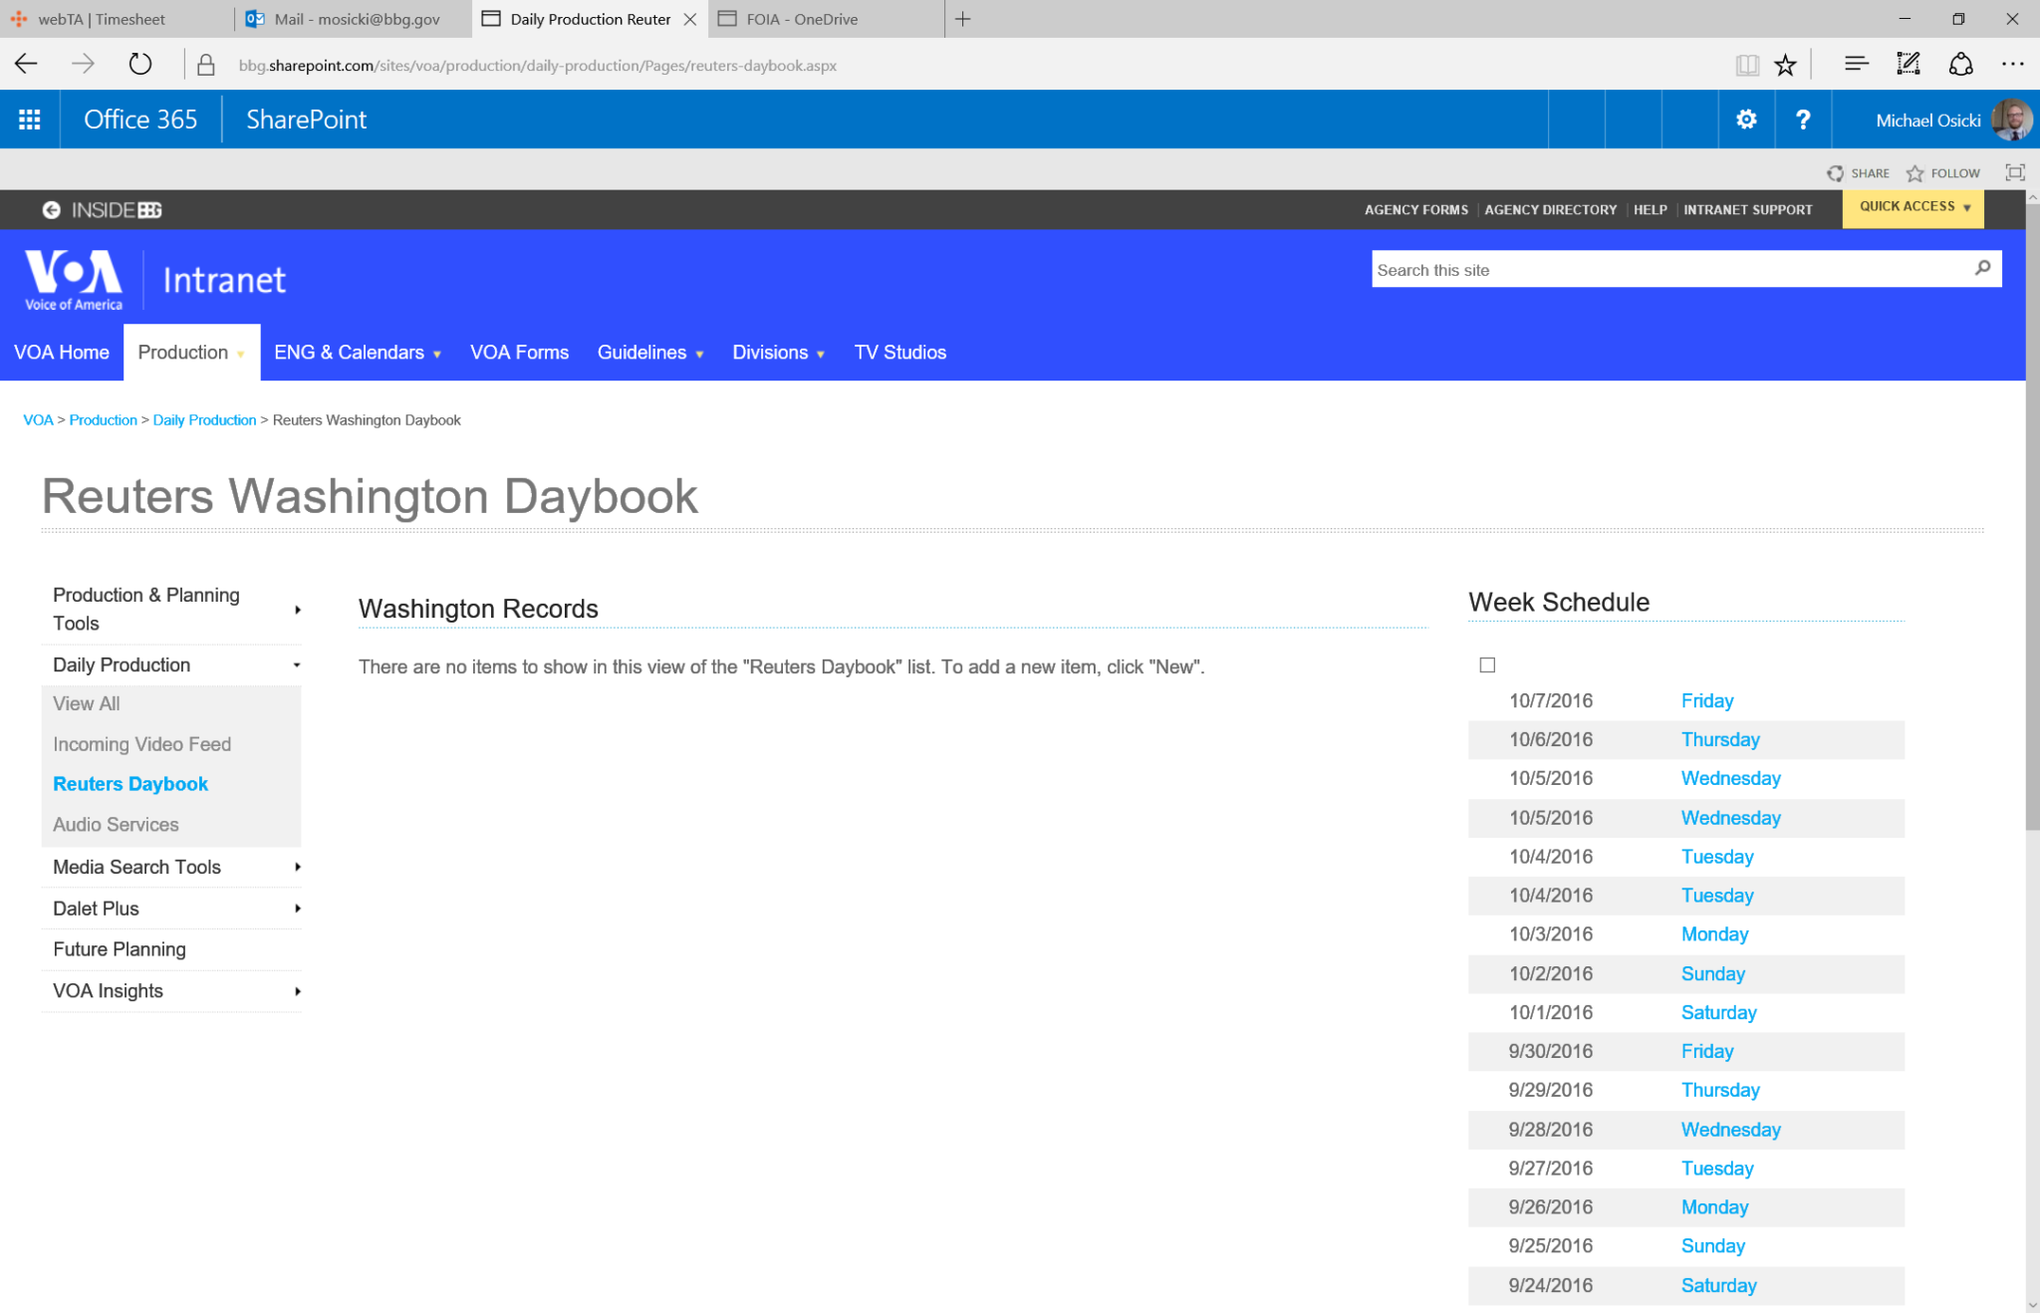Open the Quick Access dropdown
This screenshot has width=2040, height=1313.
(1913, 207)
